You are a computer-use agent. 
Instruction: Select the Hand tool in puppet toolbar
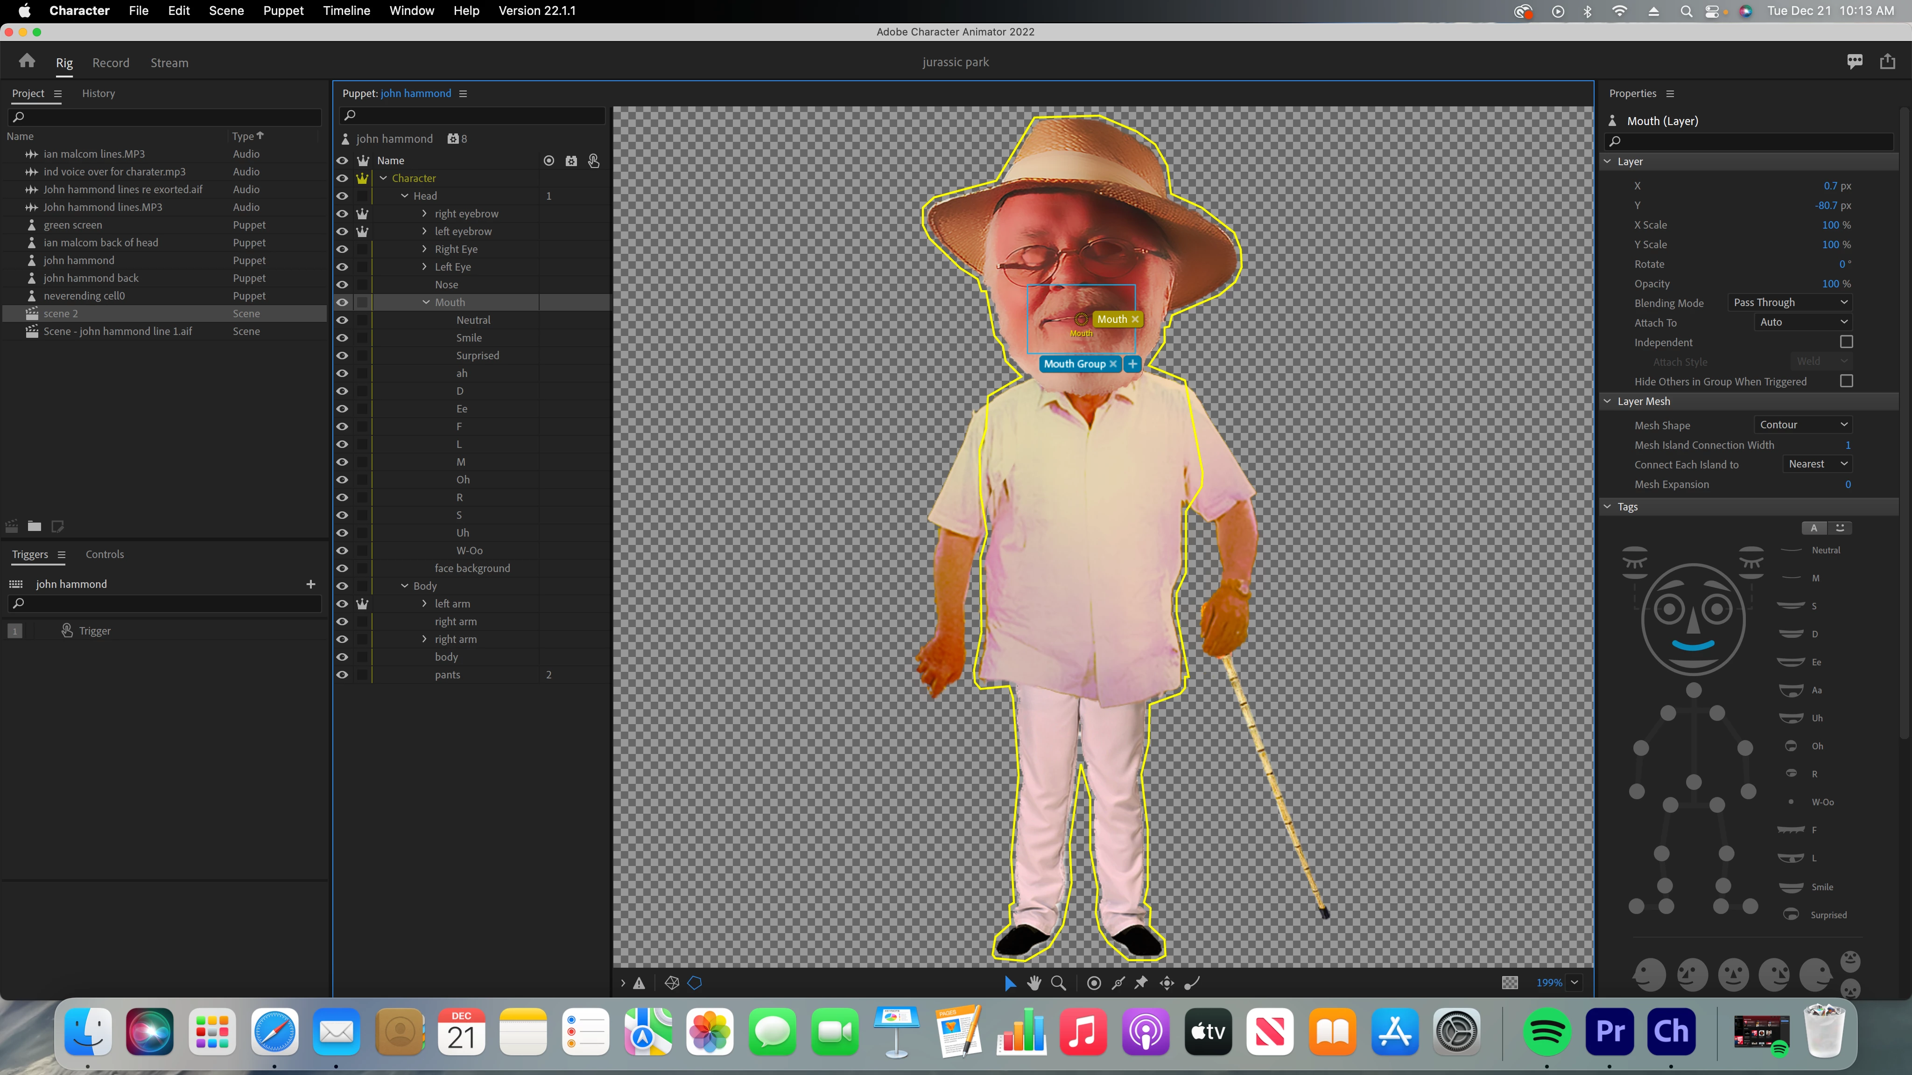[x=1034, y=983]
